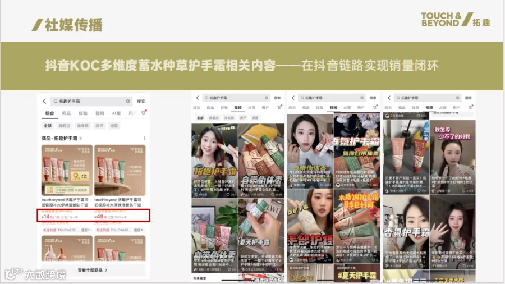The width and height of the screenshot is (505, 284).
Task: Click the 拓趣护手霜 search field in product-listing screen
Action: pos(91,101)
